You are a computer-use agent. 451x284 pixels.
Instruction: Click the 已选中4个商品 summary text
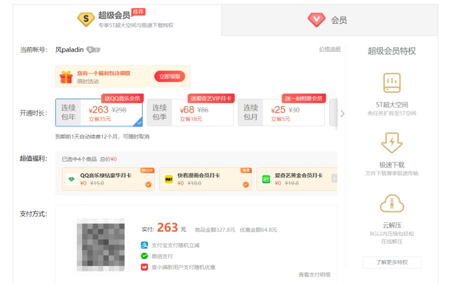79,159
